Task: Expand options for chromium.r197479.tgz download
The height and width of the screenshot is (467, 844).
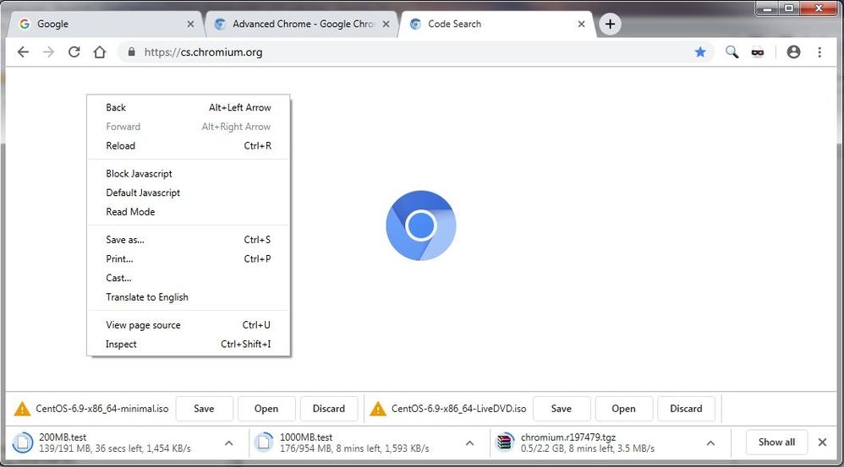Action: (x=710, y=443)
